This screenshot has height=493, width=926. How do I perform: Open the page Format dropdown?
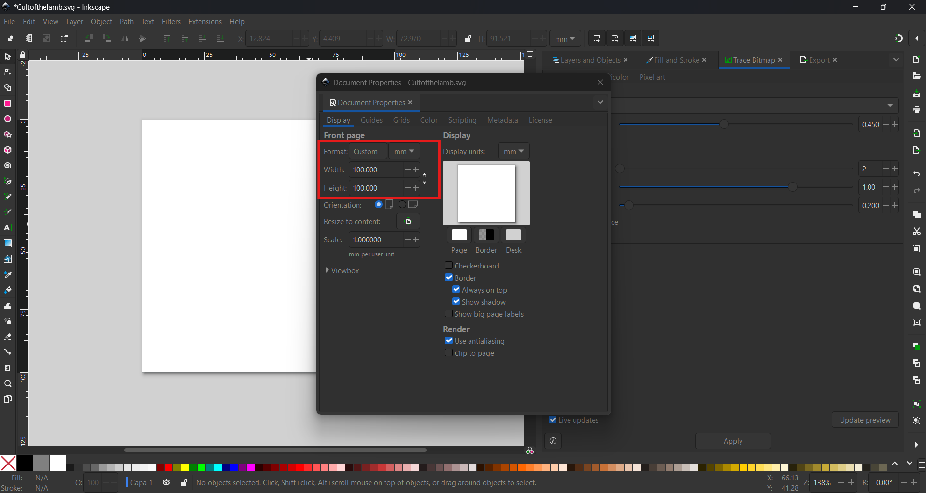click(368, 151)
